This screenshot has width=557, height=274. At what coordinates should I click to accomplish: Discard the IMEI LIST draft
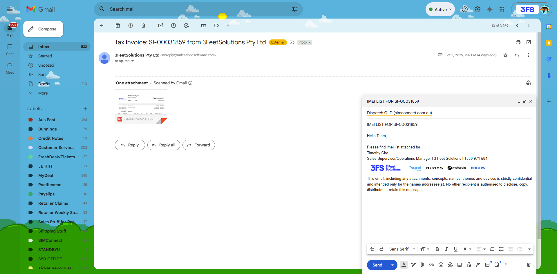pyautogui.click(x=529, y=265)
